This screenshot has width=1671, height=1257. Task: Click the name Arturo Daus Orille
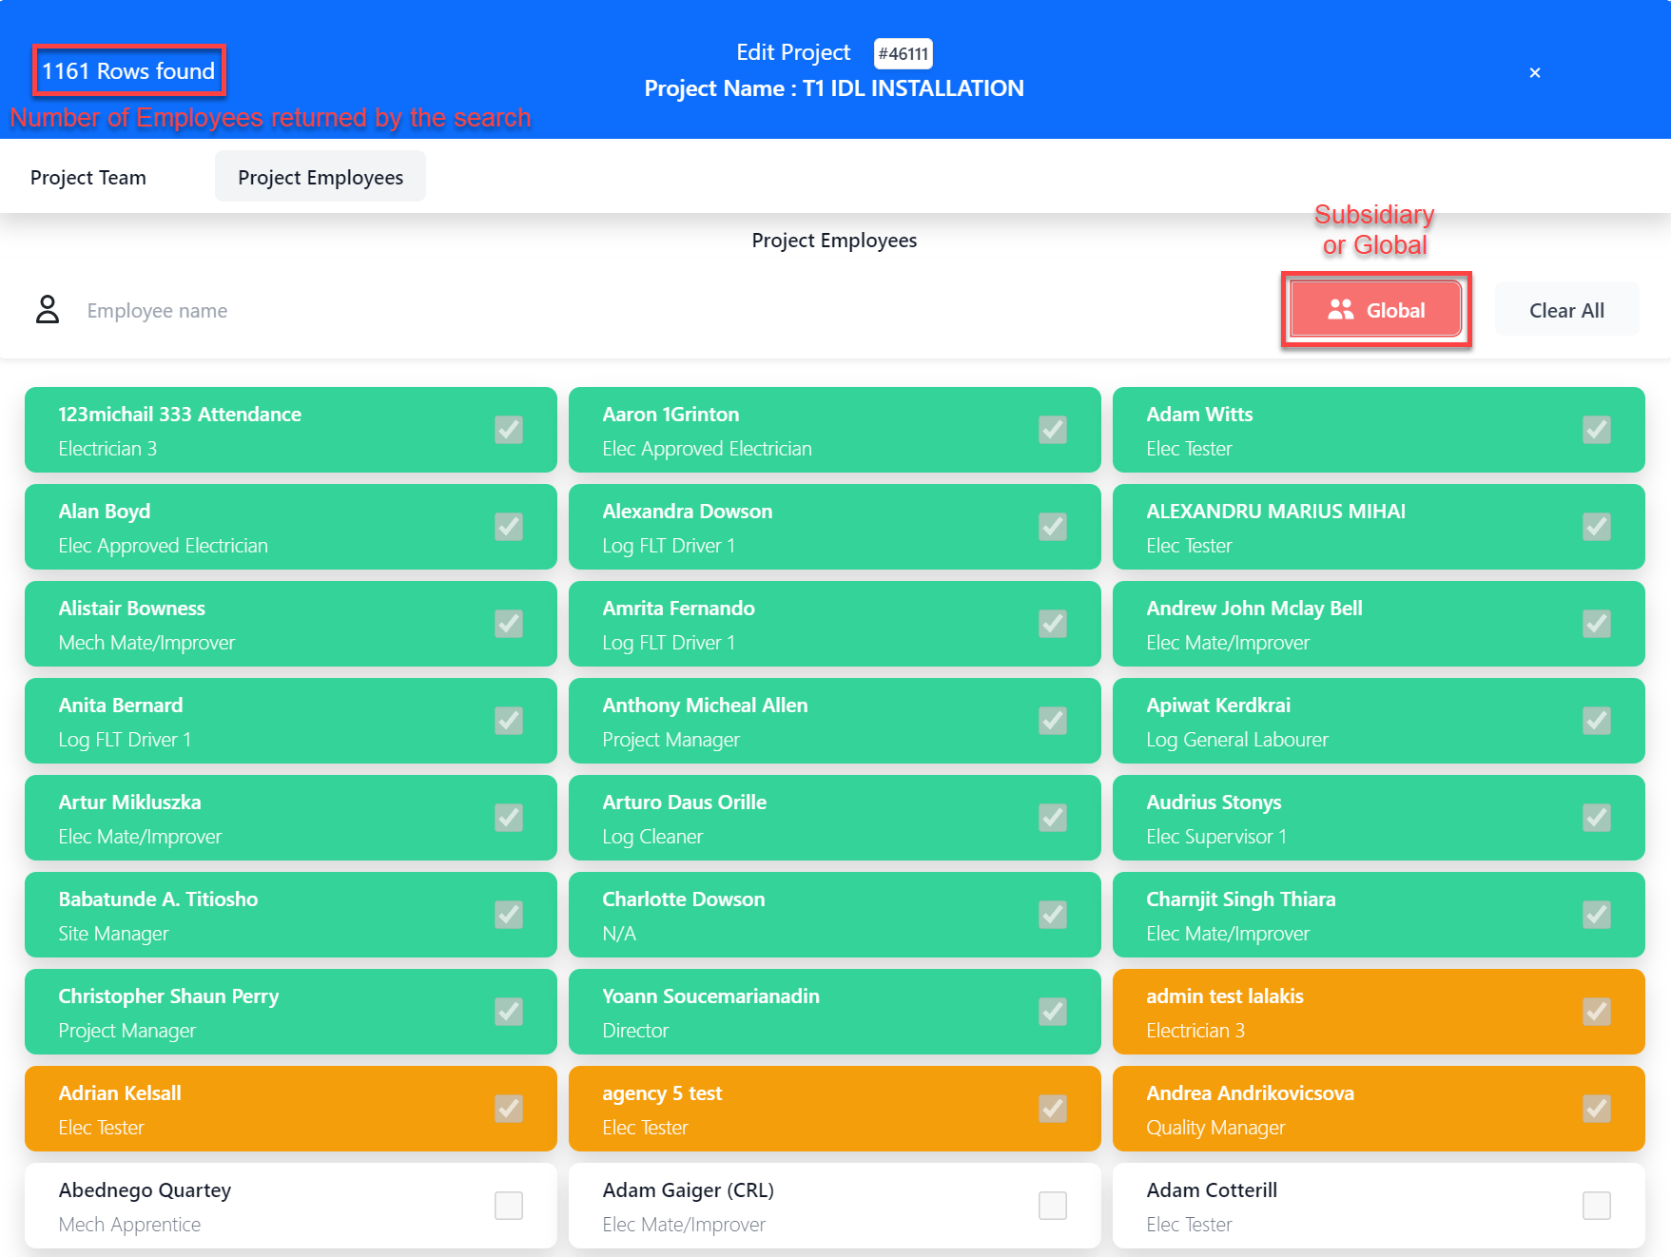click(685, 803)
